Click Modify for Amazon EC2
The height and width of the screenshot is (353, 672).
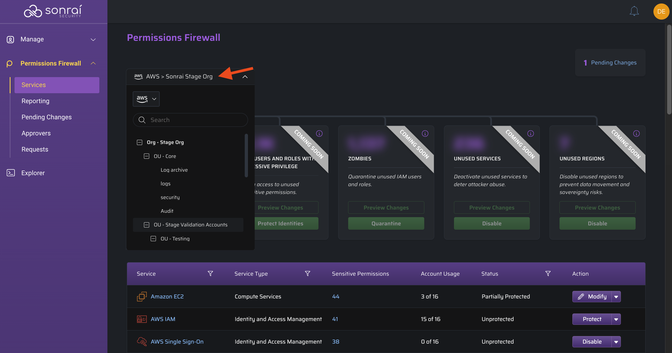[592, 297]
